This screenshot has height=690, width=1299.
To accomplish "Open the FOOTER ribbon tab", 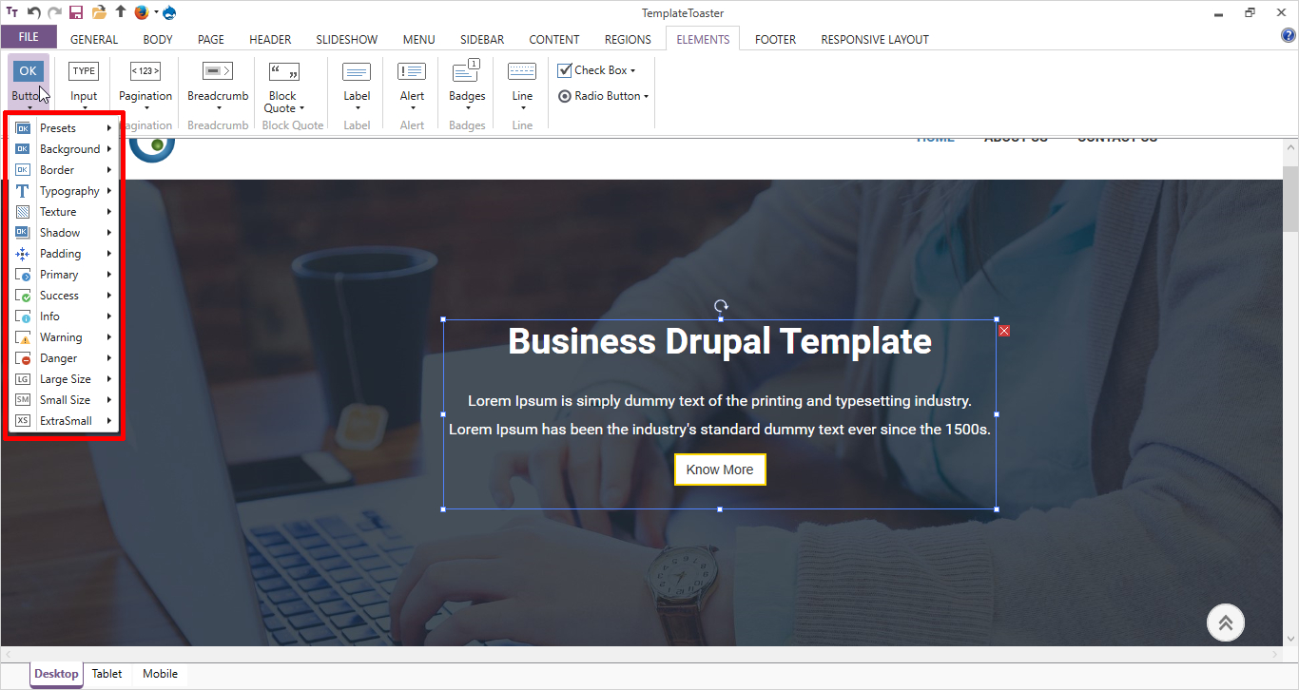I will (x=775, y=39).
